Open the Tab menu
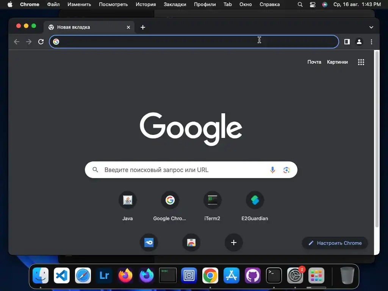The width and height of the screenshot is (388, 291). tap(228, 5)
